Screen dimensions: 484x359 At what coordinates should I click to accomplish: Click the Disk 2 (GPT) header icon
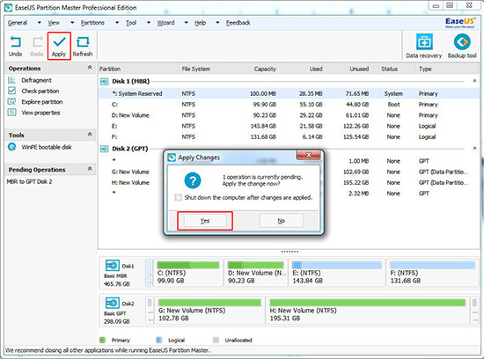pos(105,149)
